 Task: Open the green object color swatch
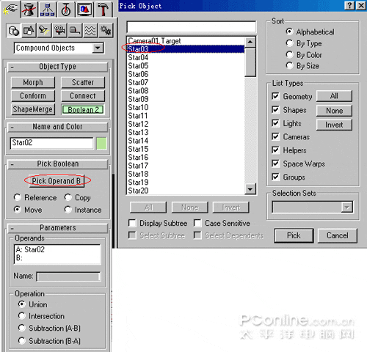(x=101, y=143)
